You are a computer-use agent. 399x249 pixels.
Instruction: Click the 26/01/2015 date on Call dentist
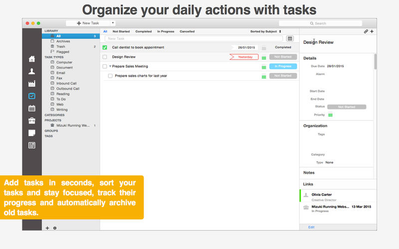coord(246,47)
